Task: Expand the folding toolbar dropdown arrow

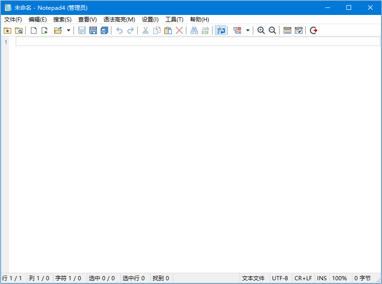Action: coord(248,30)
